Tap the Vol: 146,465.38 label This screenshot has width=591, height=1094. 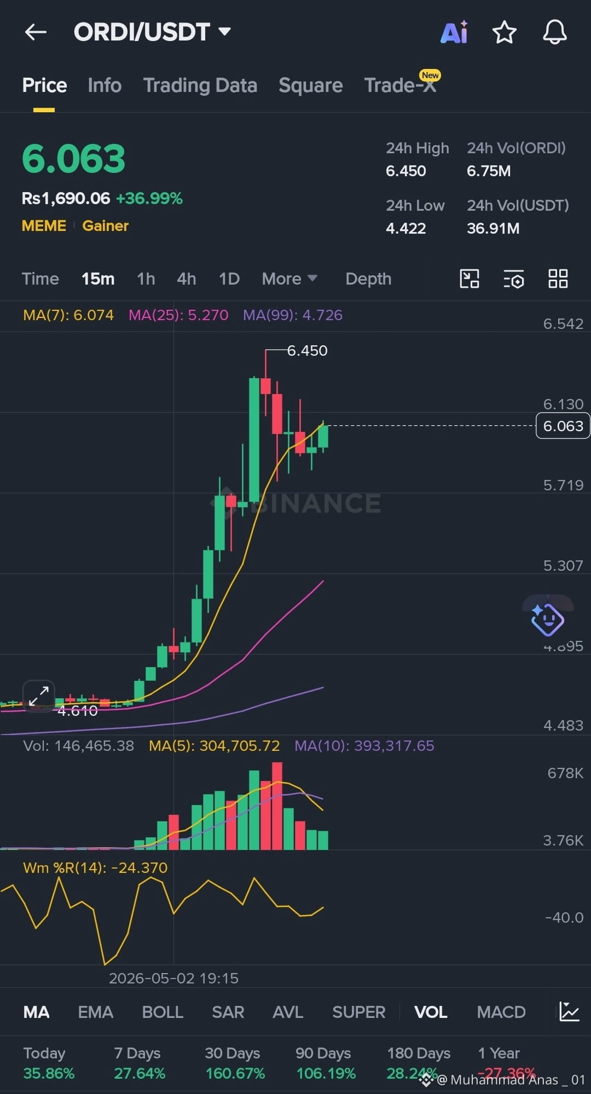[x=78, y=745]
